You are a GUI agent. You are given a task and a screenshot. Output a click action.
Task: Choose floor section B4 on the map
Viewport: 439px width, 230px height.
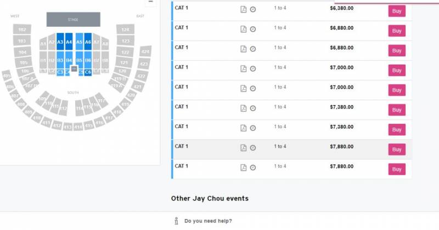pyautogui.click(x=69, y=60)
